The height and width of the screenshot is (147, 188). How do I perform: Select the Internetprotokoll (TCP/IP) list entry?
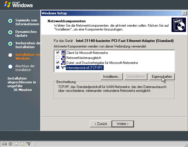coord(85,68)
